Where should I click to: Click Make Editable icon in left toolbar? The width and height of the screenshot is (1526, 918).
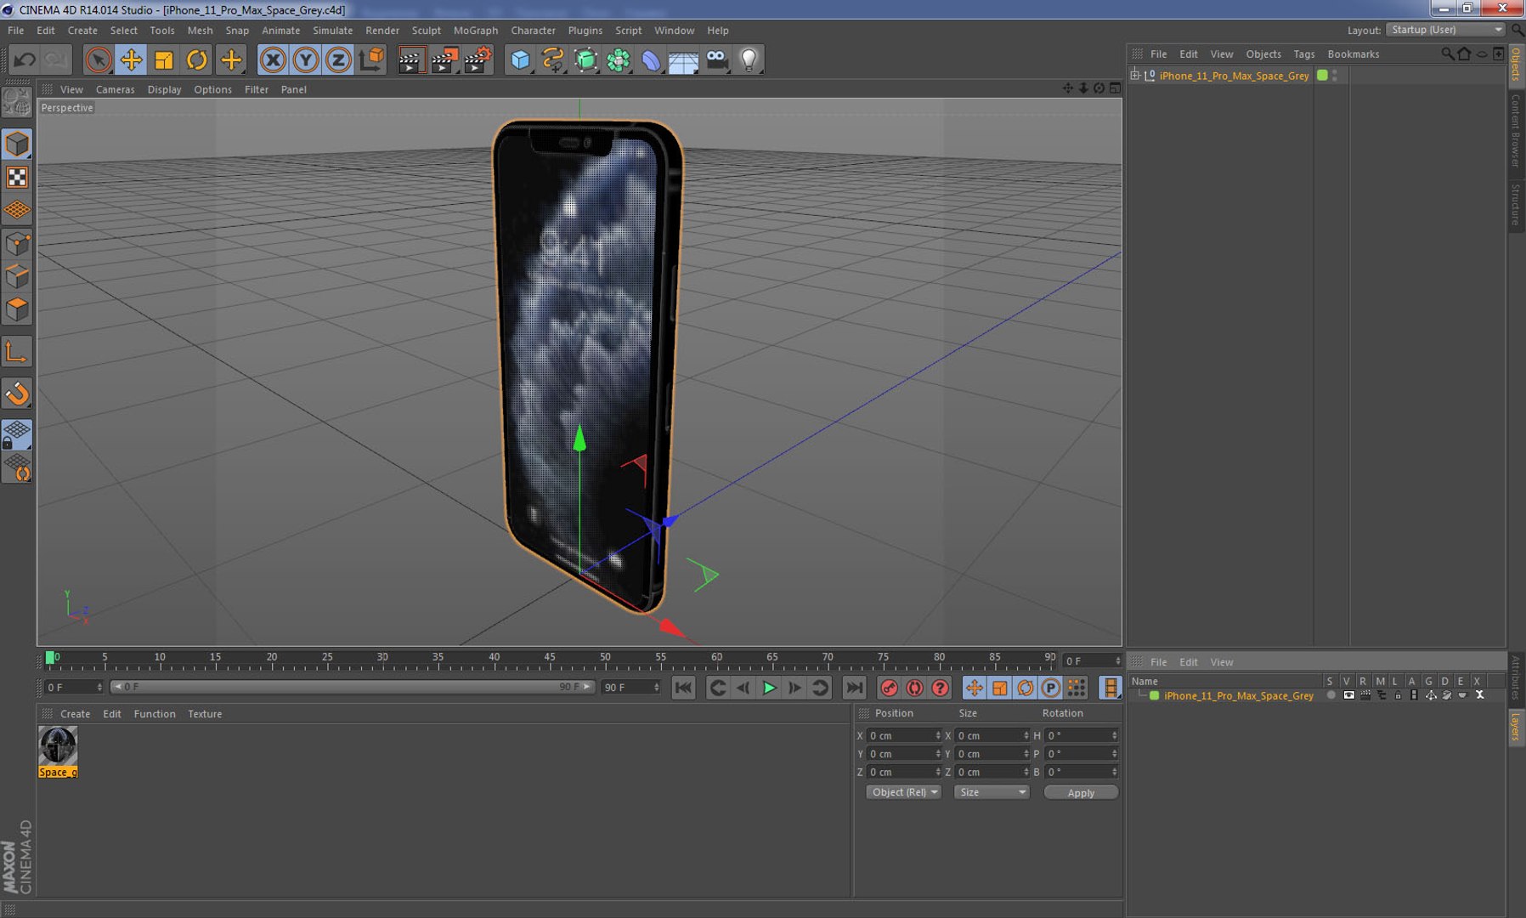tap(17, 103)
